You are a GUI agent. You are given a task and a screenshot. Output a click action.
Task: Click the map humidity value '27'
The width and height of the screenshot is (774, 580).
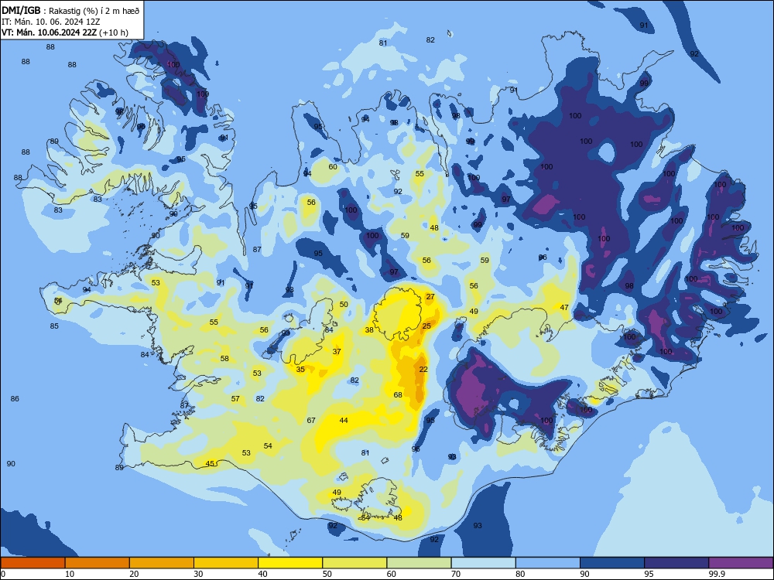pyautogui.click(x=430, y=297)
